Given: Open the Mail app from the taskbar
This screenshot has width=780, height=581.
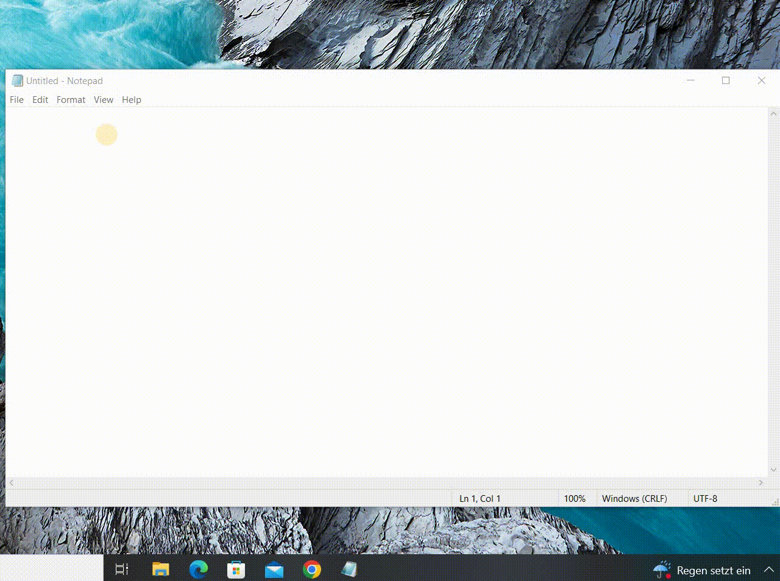Looking at the screenshot, I should 274,570.
